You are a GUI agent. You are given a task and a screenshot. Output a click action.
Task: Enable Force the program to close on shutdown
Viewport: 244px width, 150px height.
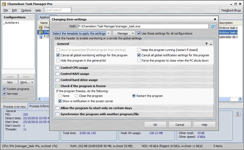coord(139,60)
